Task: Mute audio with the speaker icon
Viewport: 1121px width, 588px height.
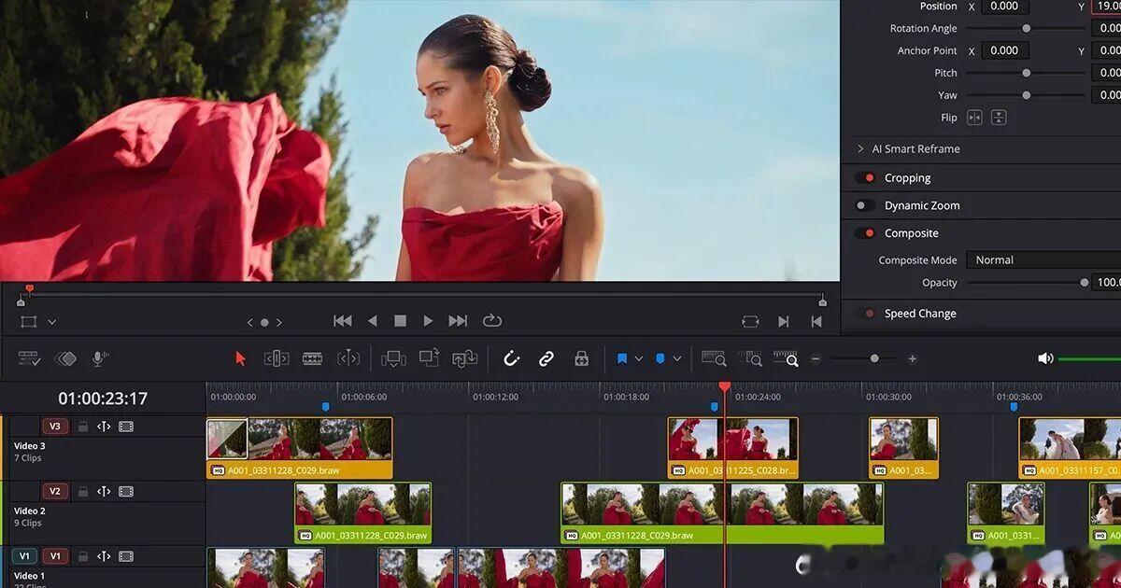Action: pos(1045,358)
